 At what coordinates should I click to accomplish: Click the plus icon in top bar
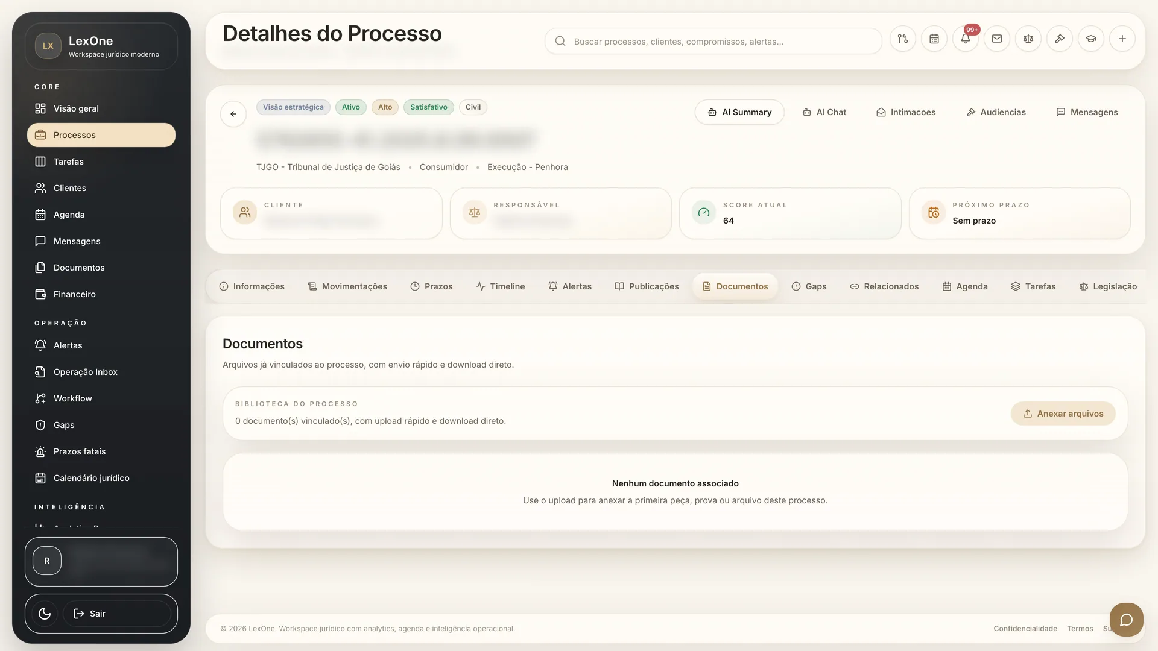(x=1122, y=39)
